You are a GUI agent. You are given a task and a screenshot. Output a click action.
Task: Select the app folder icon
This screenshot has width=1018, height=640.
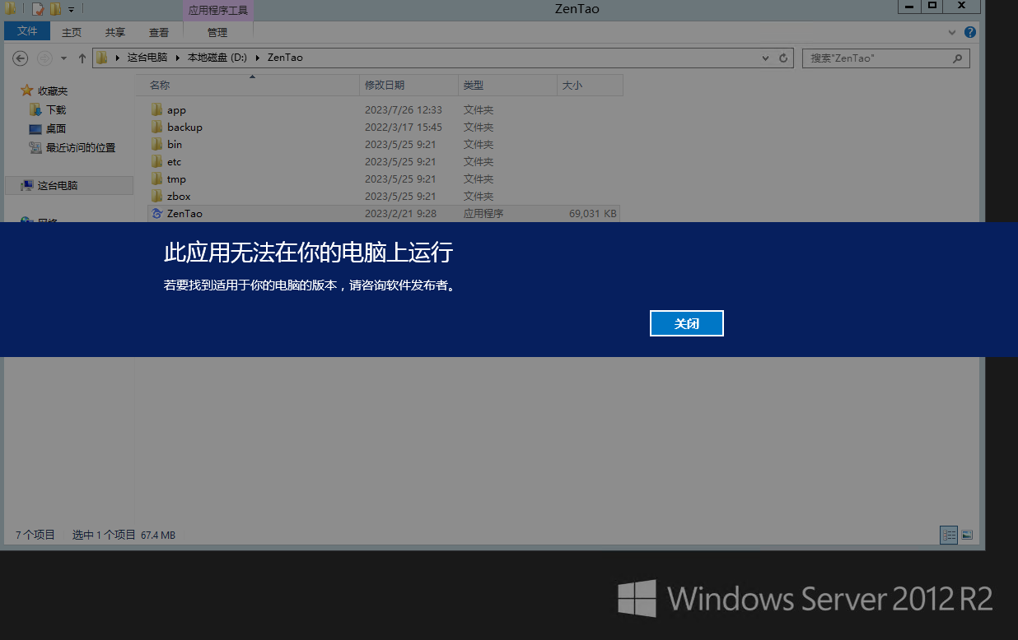pos(157,109)
